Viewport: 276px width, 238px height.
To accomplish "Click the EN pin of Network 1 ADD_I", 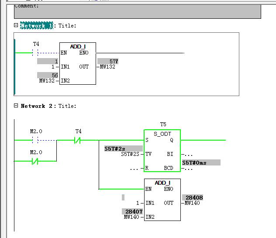I will 64,53.
